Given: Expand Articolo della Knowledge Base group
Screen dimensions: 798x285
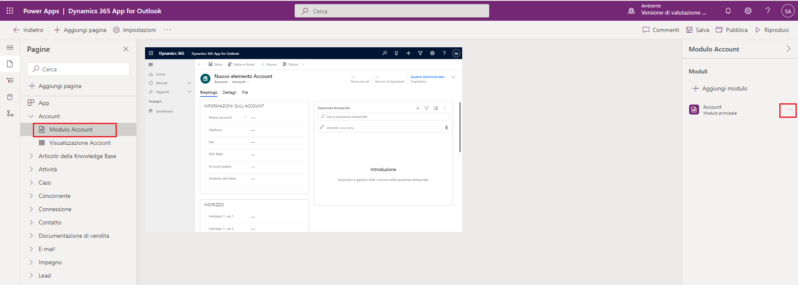Looking at the screenshot, I should (x=31, y=156).
